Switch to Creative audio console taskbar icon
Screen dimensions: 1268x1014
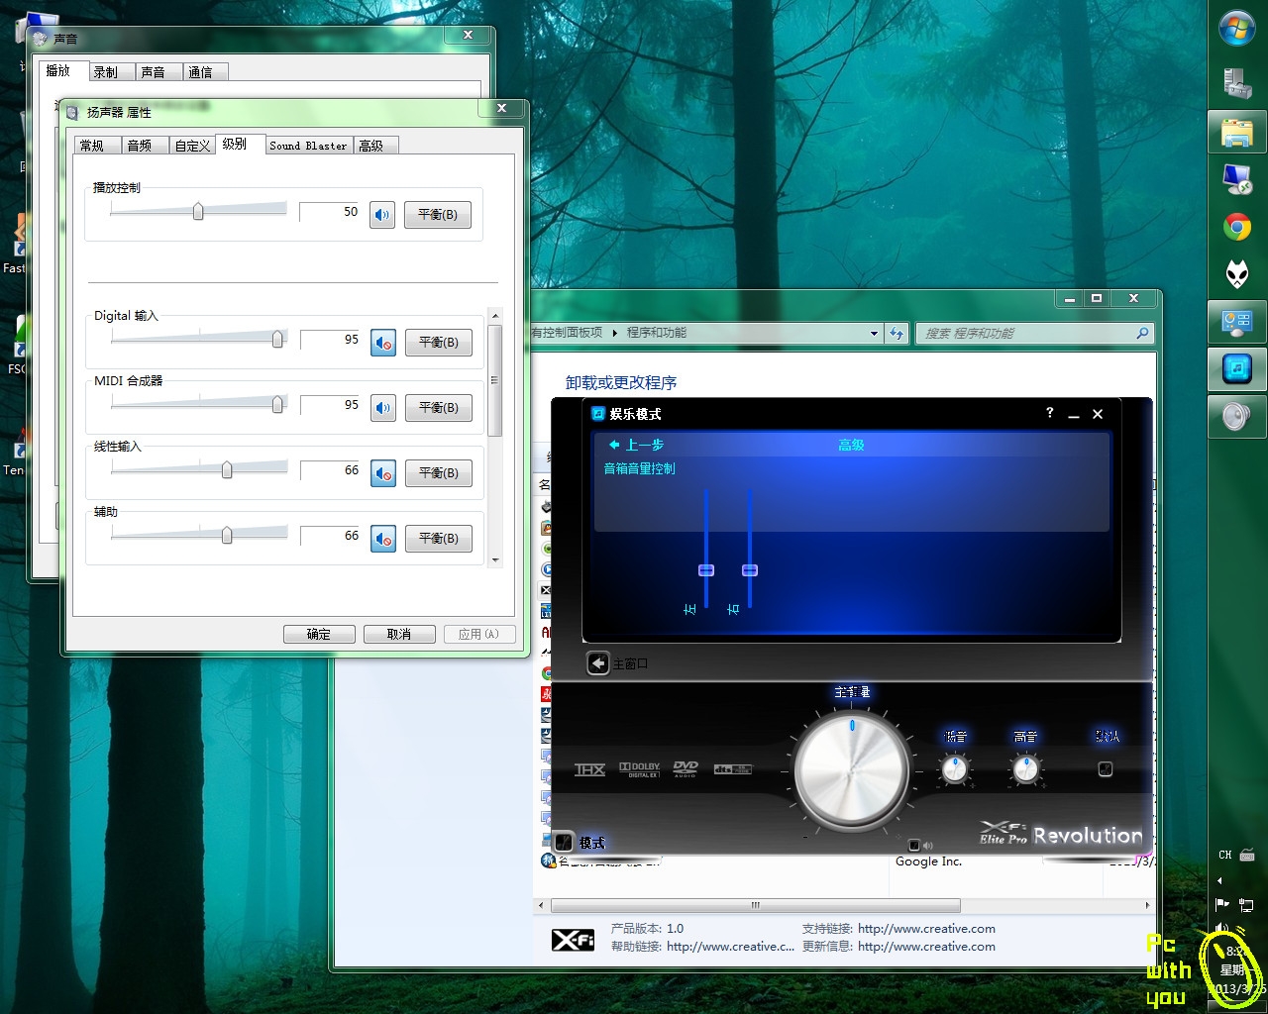coord(1236,369)
